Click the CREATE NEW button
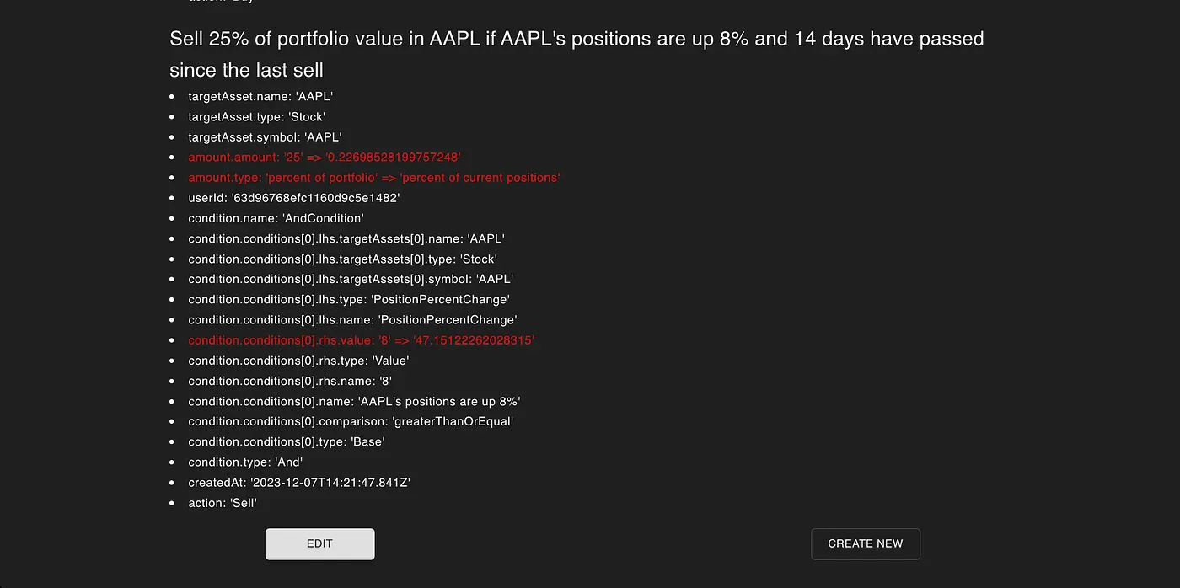Screen dimensions: 1180x588 coord(865,543)
